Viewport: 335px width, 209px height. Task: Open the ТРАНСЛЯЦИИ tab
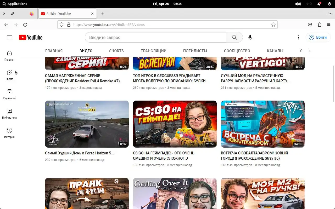coord(154,51)
